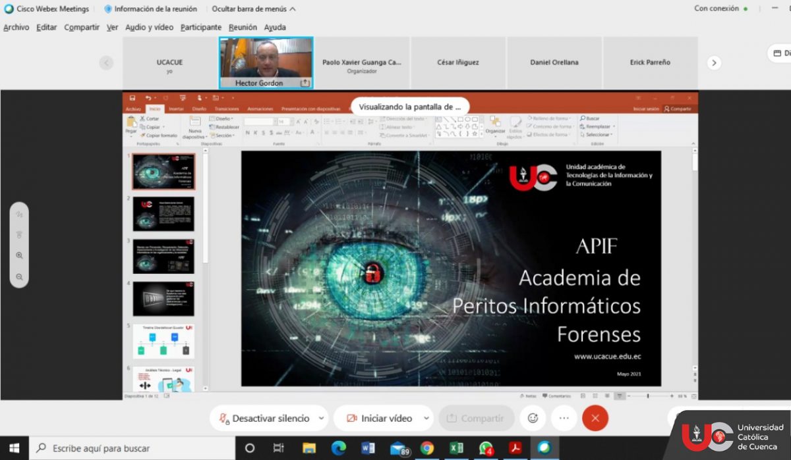Click red leave meeting button

point(595,418)
